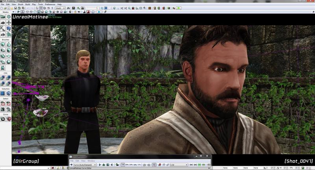
Task: Open the View menu in main editor
Action: click(x=14, y=4)
